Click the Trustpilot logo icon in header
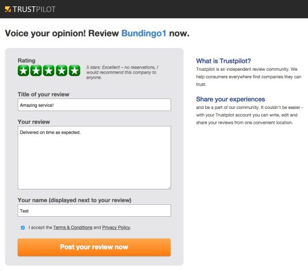308x271 pixels. coord(8,9)
